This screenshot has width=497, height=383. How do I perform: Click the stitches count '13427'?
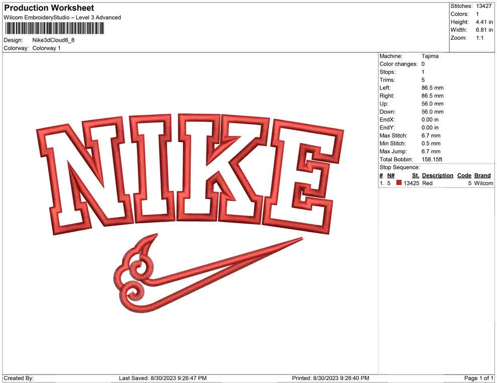(483, 6)
